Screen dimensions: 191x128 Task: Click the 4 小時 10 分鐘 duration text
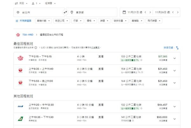pyautogui.click(x=85, y=105)
